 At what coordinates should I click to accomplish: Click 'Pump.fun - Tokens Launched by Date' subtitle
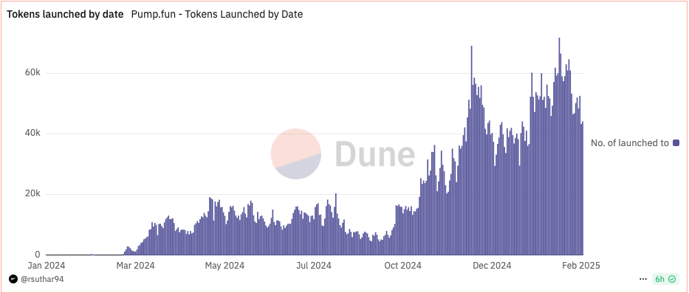coord(217,15)
